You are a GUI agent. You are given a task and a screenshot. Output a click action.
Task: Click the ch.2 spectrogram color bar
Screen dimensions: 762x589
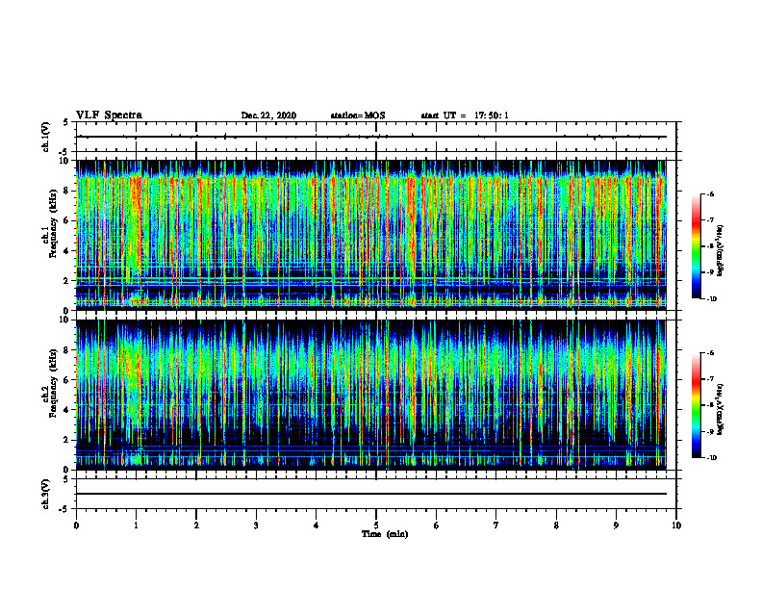pos(697,405)
